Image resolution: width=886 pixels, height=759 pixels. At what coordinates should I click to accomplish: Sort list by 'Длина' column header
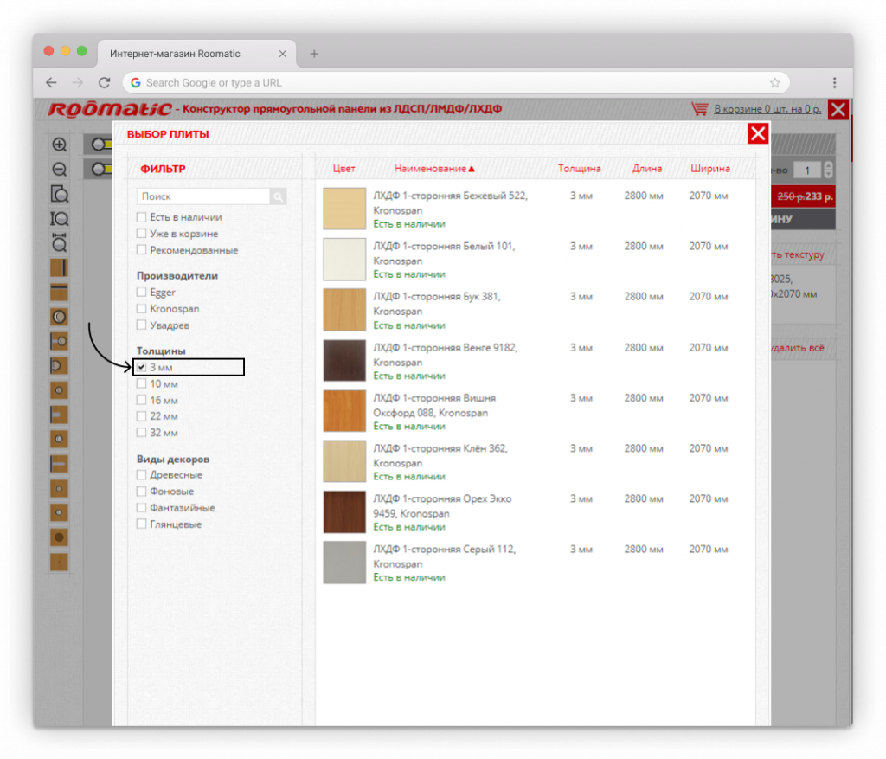646,169
